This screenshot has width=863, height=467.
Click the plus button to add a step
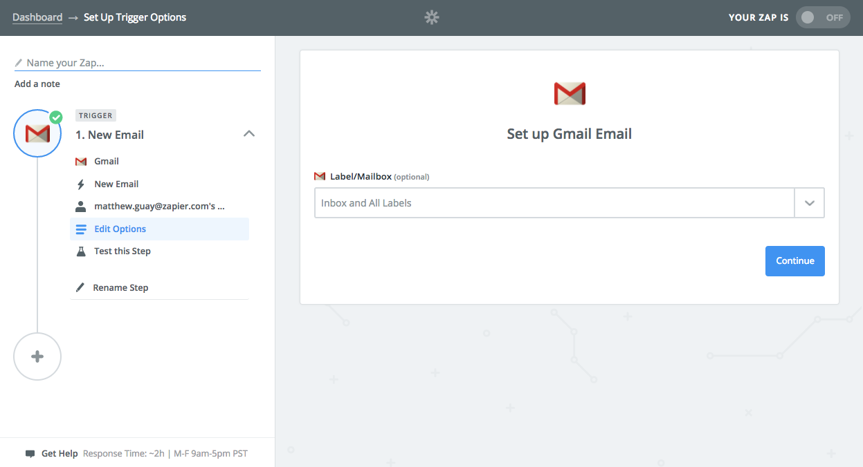[x=37, y=356]
